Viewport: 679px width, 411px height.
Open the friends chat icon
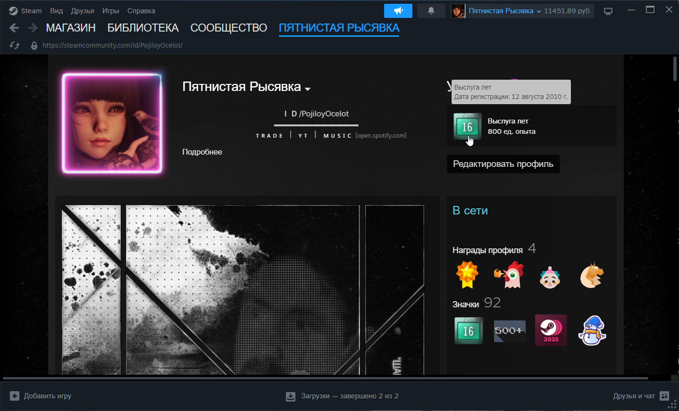pos(664,396)
